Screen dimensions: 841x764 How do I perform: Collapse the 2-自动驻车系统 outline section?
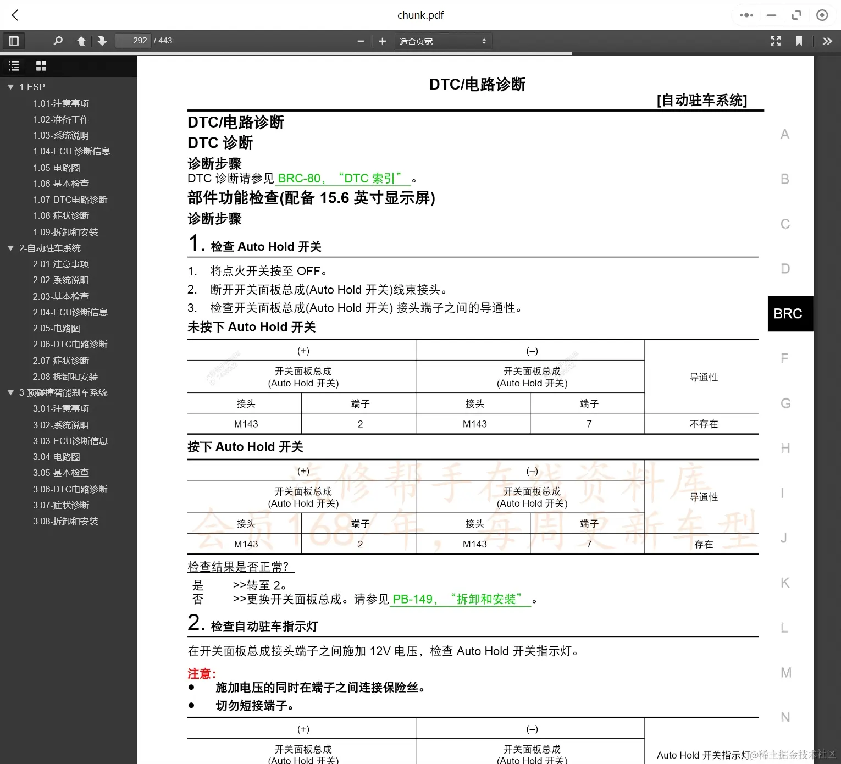point(10,248)
